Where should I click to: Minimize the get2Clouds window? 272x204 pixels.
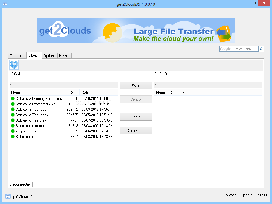pyautogui.click(x=247, y=3)
